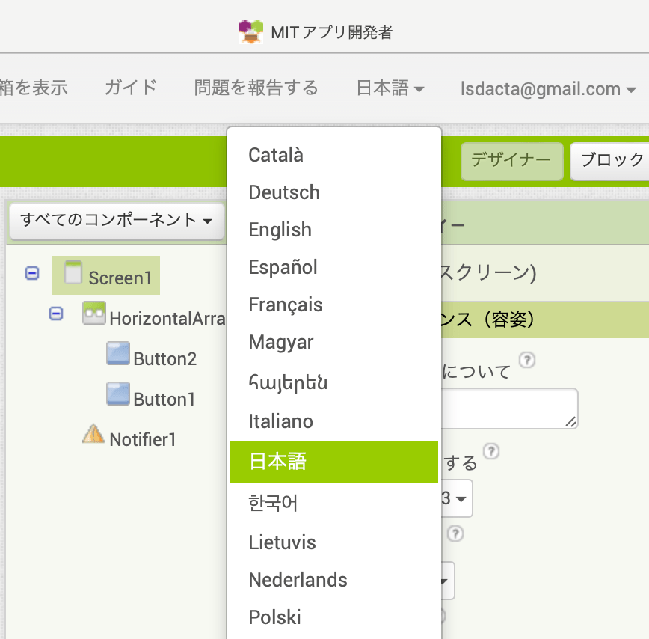Collapse the HorizontalArrangement tree node
This screenshot has height=639, width=649.
pos(56,314)
